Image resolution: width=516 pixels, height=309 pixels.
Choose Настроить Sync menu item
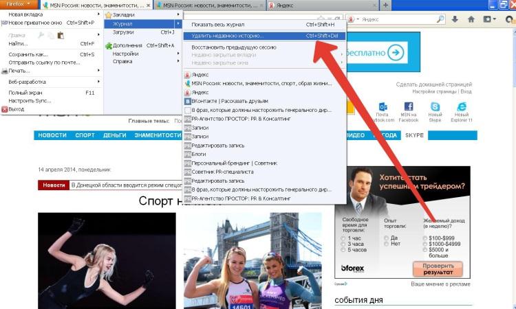[x=52, y=101]
